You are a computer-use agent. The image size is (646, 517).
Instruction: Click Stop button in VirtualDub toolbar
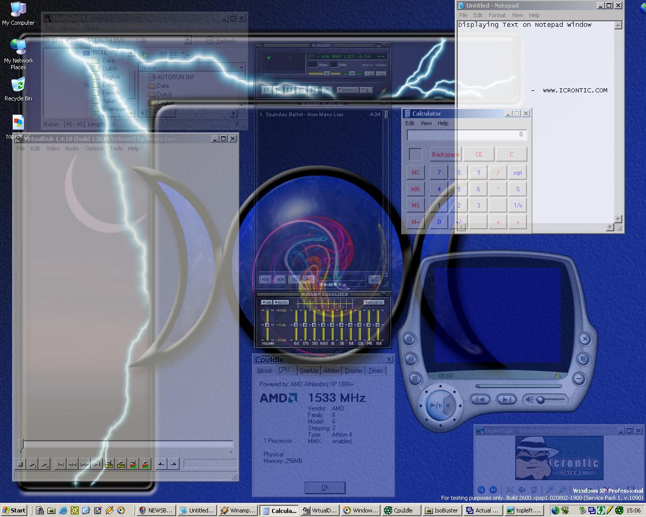click(20, 464)
